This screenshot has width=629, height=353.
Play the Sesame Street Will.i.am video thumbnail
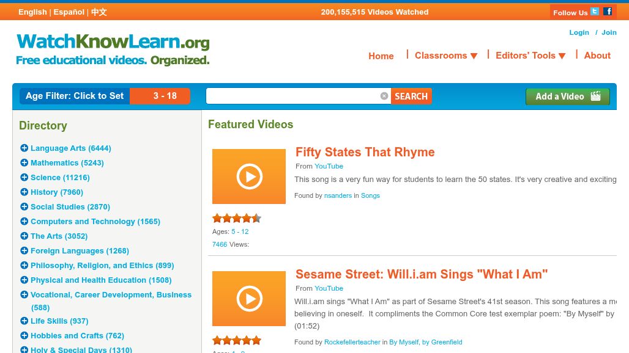pyautogui.click(x=249, y=299)
